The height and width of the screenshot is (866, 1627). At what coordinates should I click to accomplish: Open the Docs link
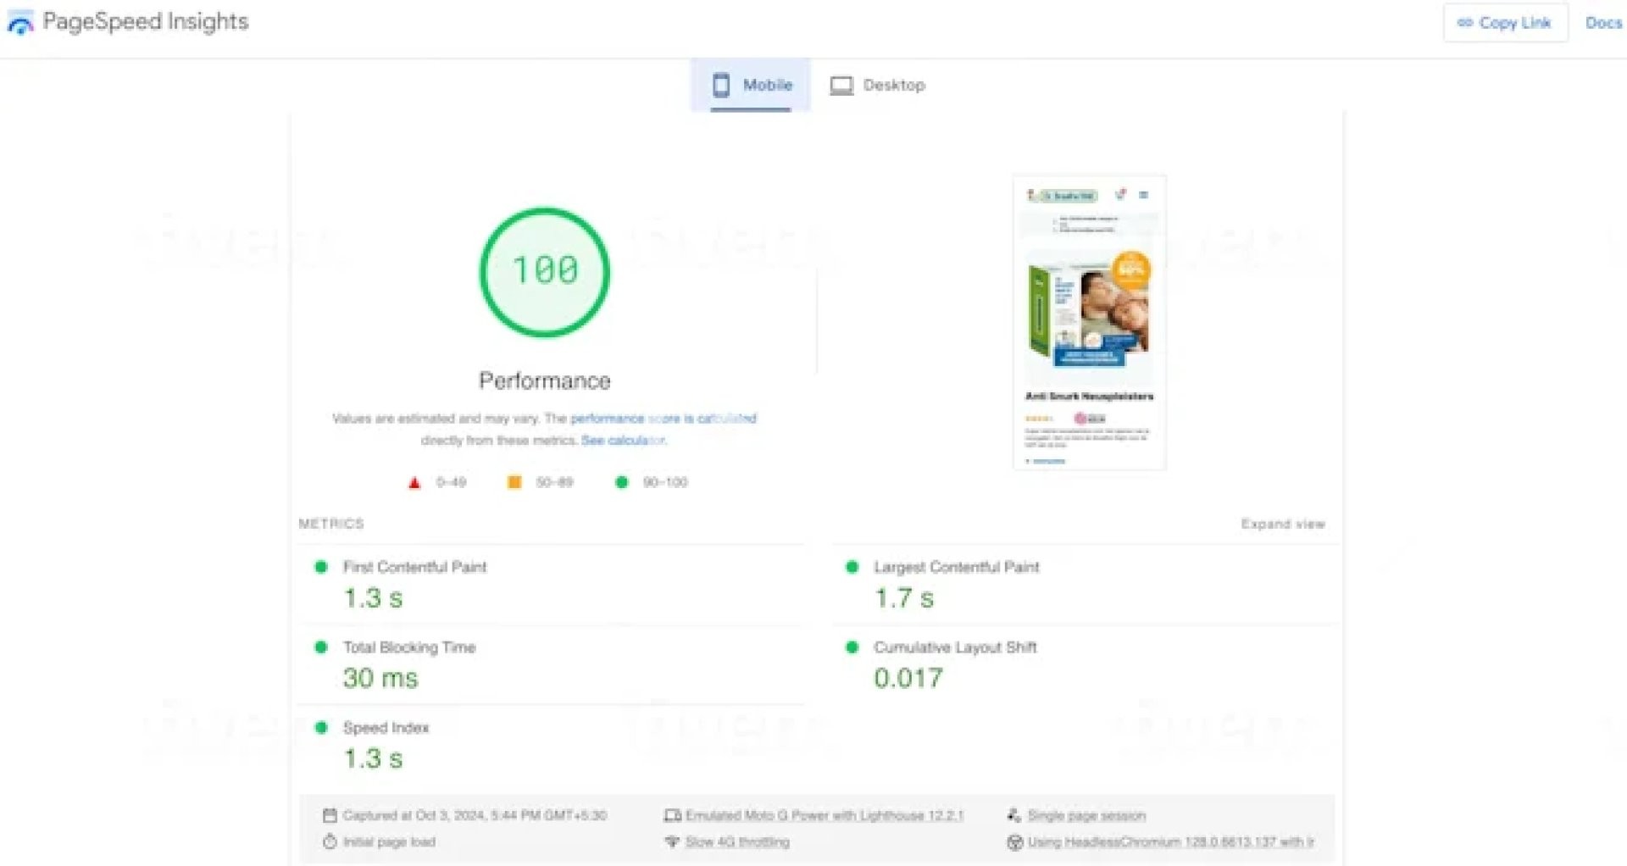click(x=1602, y=23)
